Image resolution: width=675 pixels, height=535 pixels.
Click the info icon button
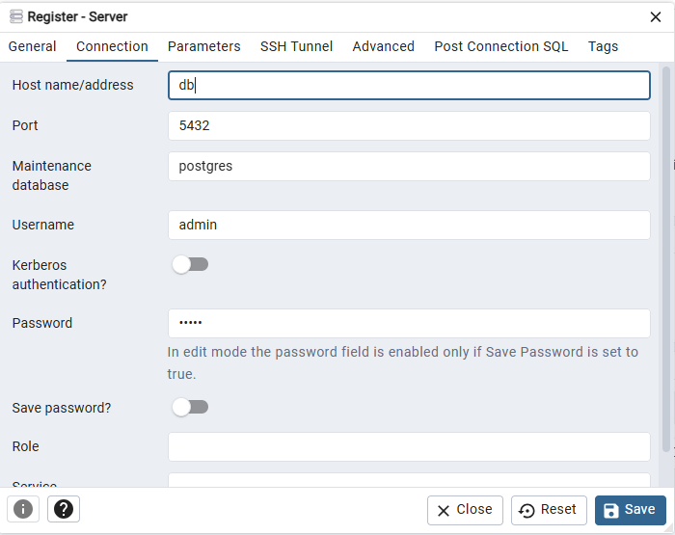pos(23,509)
